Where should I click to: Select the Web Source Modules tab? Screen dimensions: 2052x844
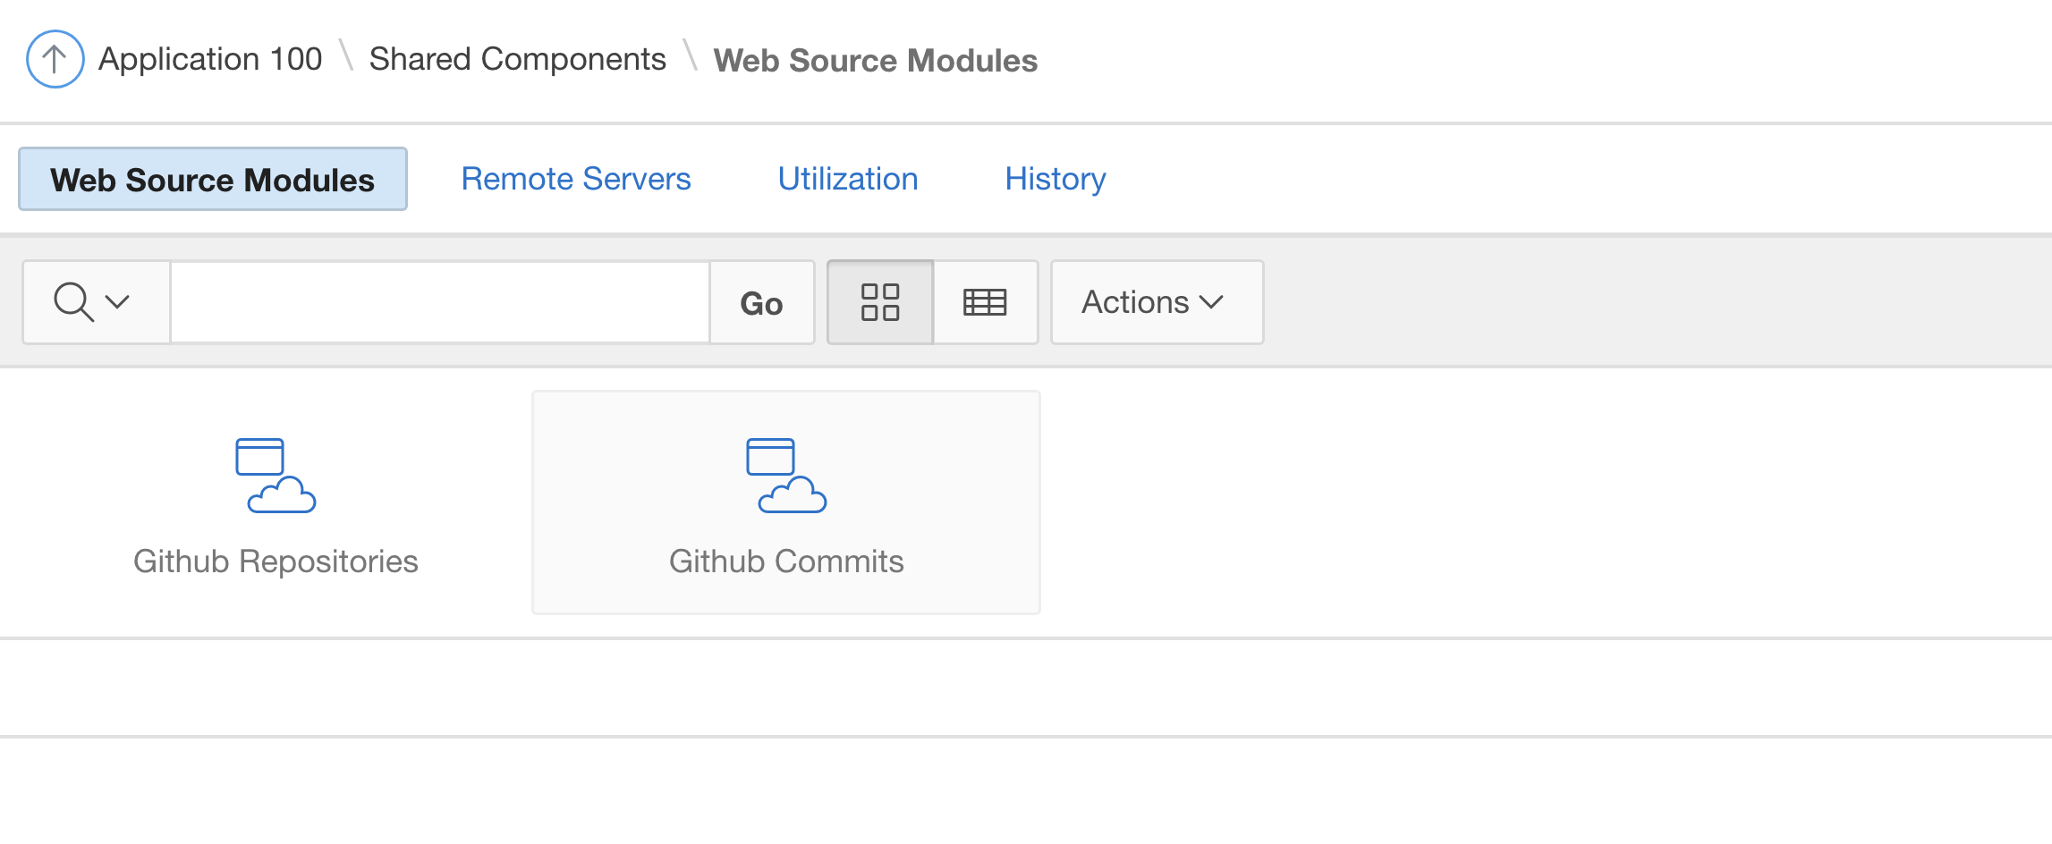point(213,180)
